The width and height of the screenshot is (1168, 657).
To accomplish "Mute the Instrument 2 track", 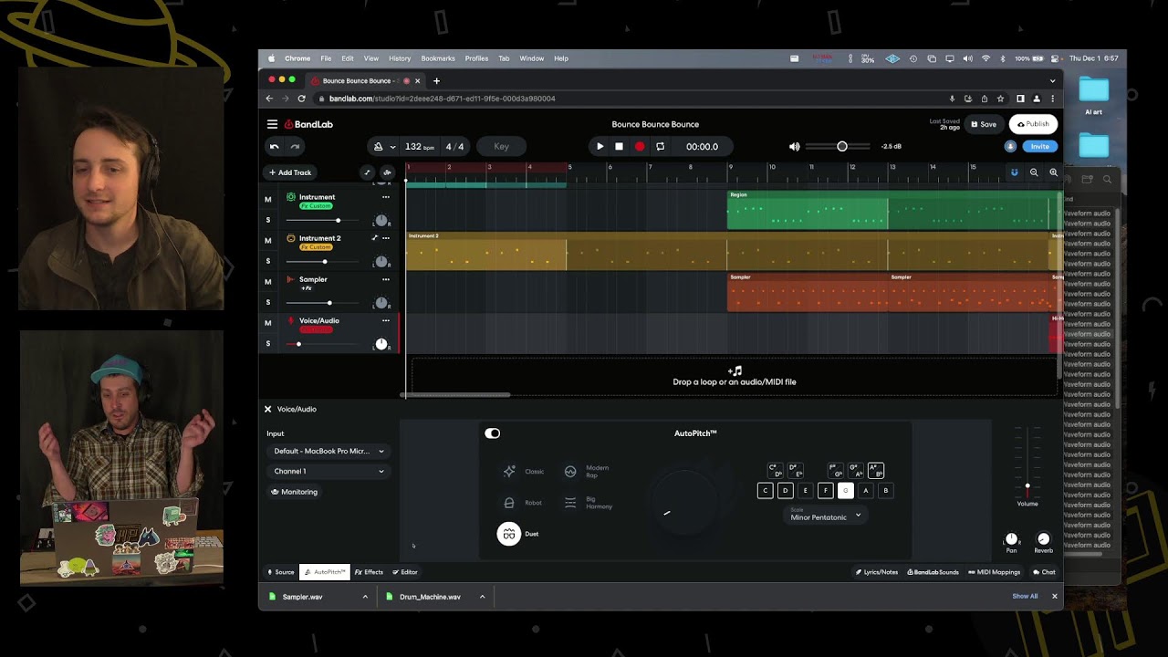I will coord(267,240).
